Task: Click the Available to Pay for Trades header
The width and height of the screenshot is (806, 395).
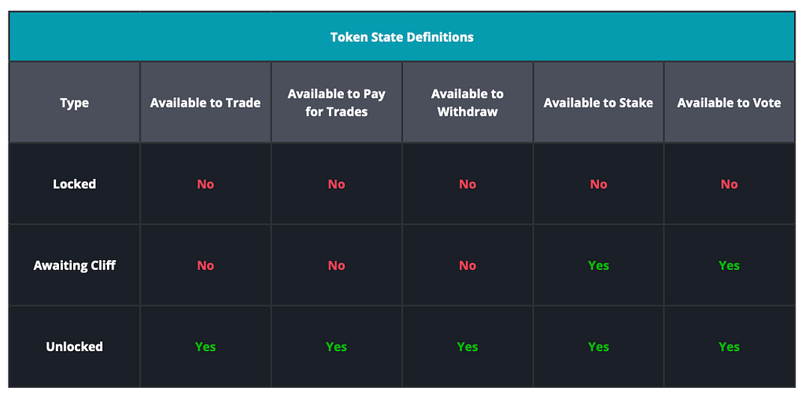Action: pyautogui.click(x=336, y=103)
